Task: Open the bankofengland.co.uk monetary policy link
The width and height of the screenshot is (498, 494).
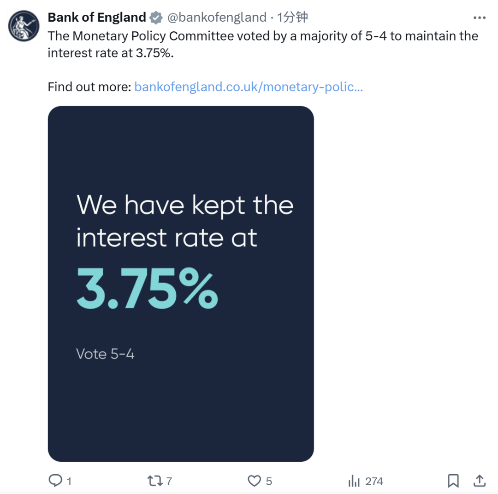Action: (248, 87)
